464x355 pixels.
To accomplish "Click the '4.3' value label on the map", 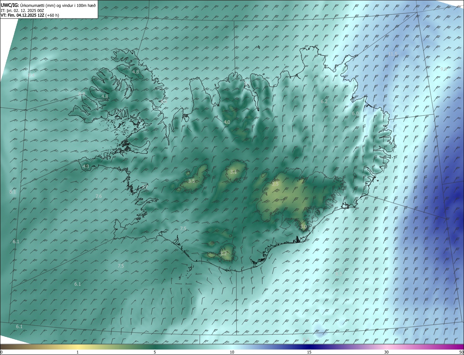I will (x=86, y=167).
